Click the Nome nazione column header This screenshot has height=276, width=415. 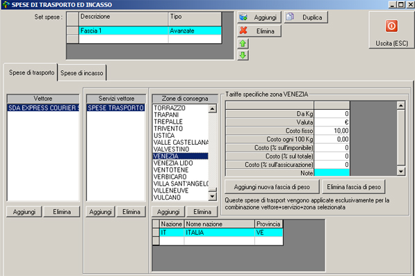click(x=220, y=224)
